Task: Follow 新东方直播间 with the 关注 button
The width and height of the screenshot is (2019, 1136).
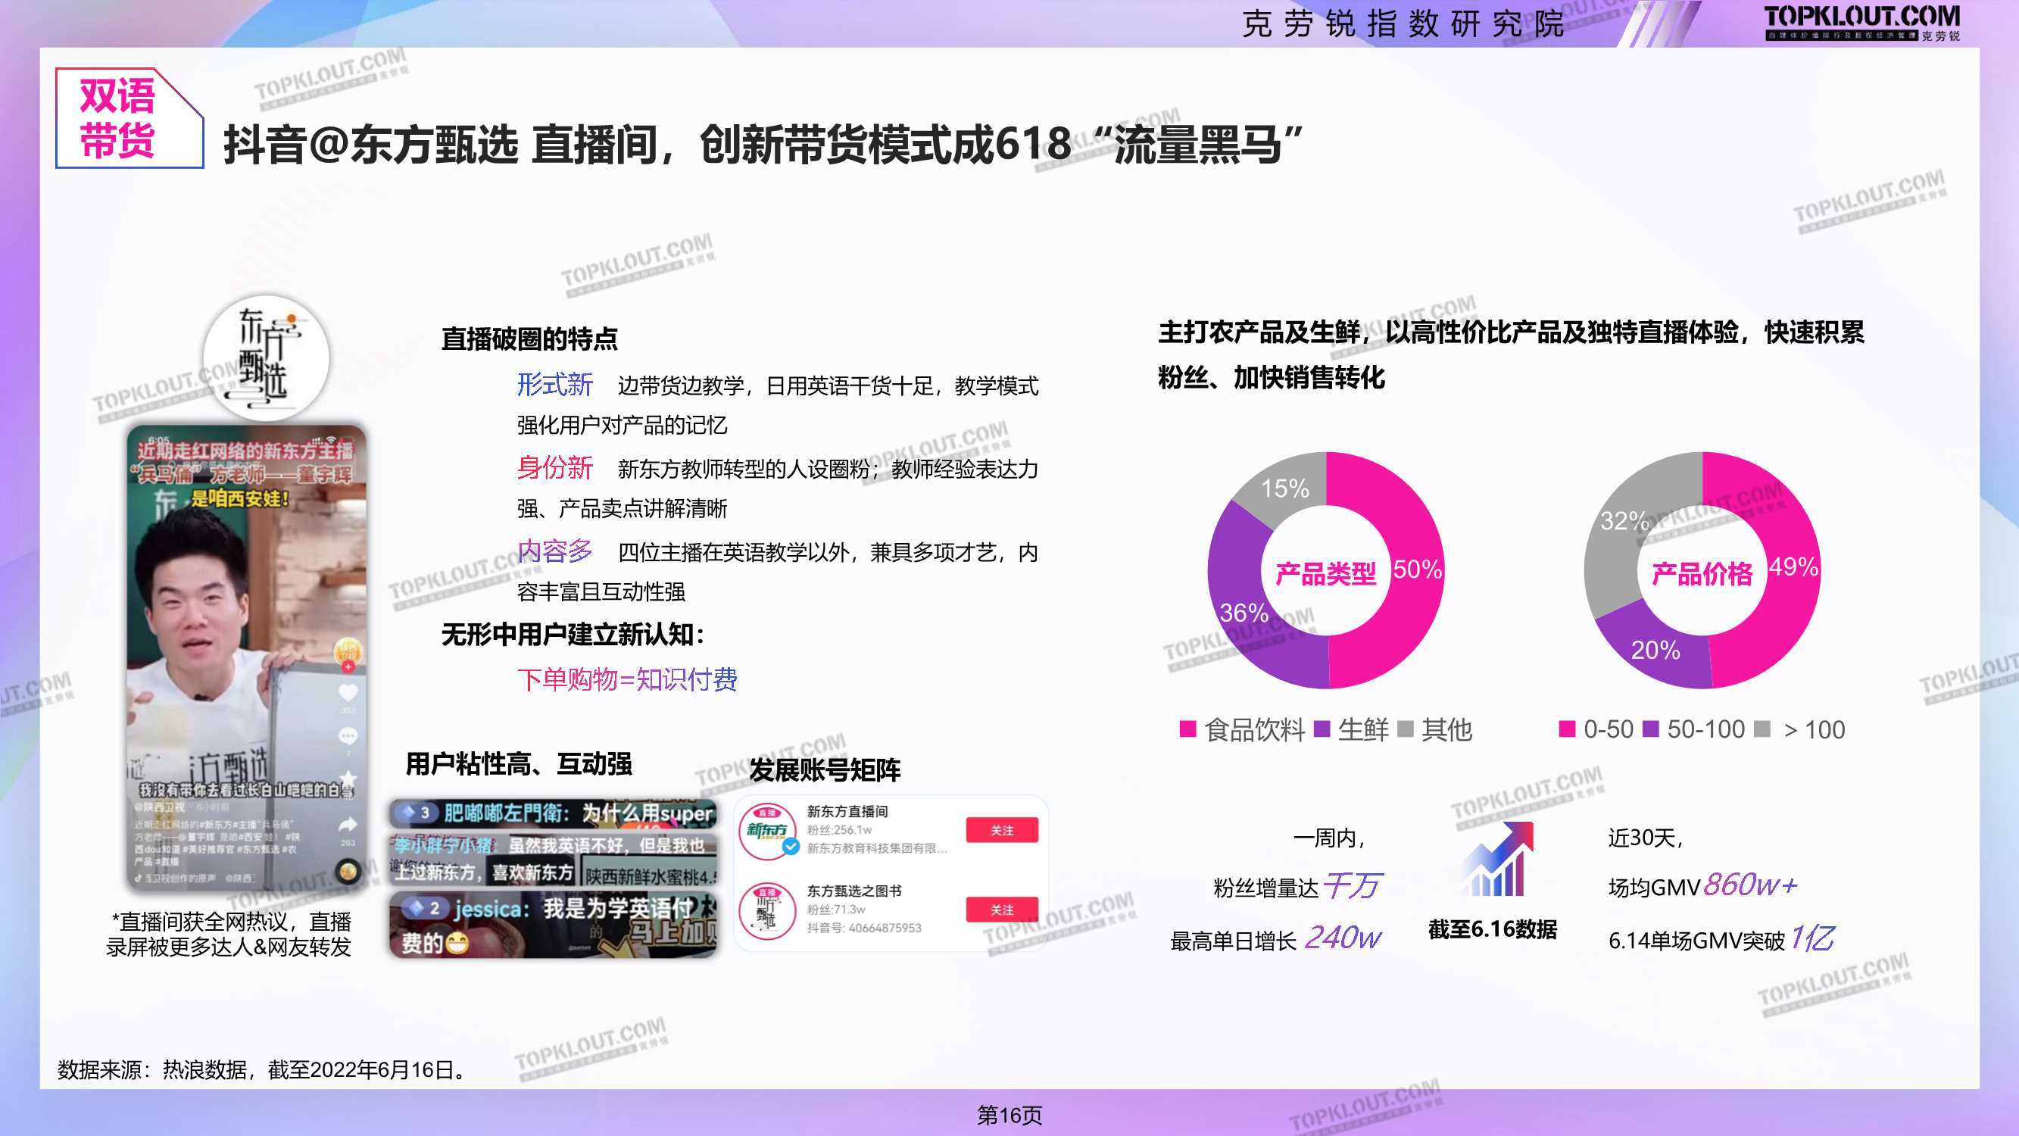Action: pyautogui.click(x=1002, y=830)
